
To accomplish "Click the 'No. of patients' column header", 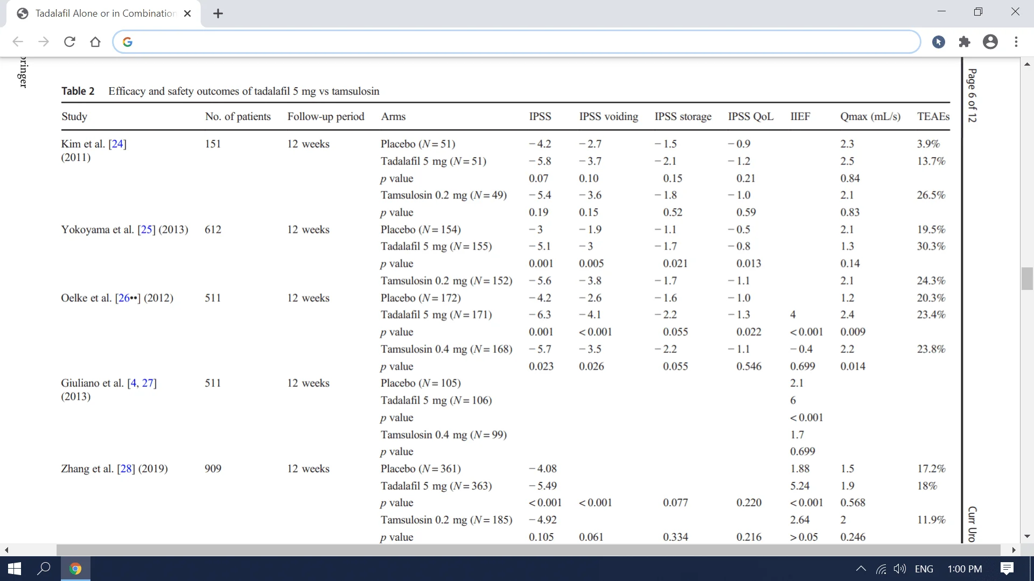I will [x=237, y=116].
